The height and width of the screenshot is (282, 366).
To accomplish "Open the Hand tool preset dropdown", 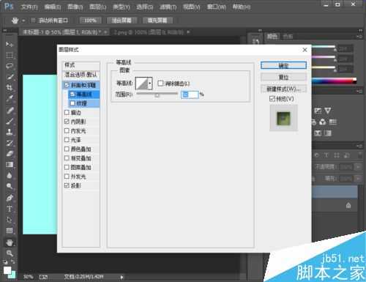I will pyautogui.click(x=23, y=21).
